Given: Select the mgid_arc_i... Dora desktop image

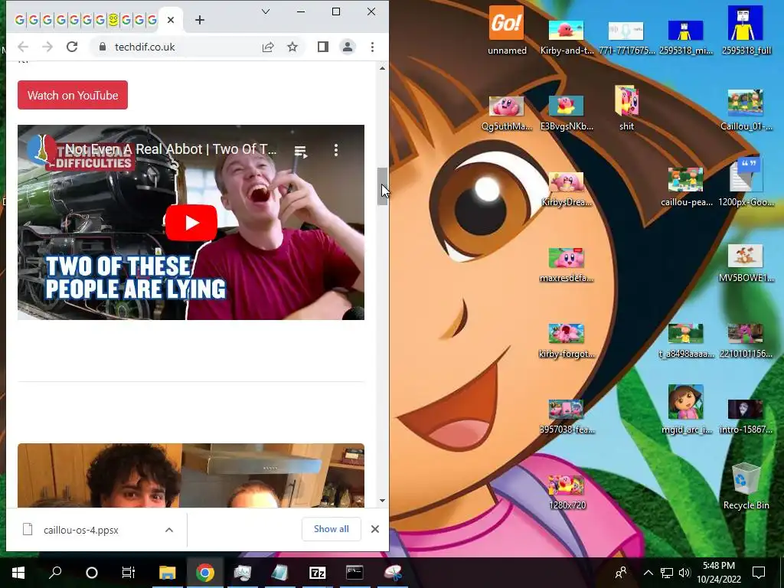Looking at the screenshot, I should [685, 409].
